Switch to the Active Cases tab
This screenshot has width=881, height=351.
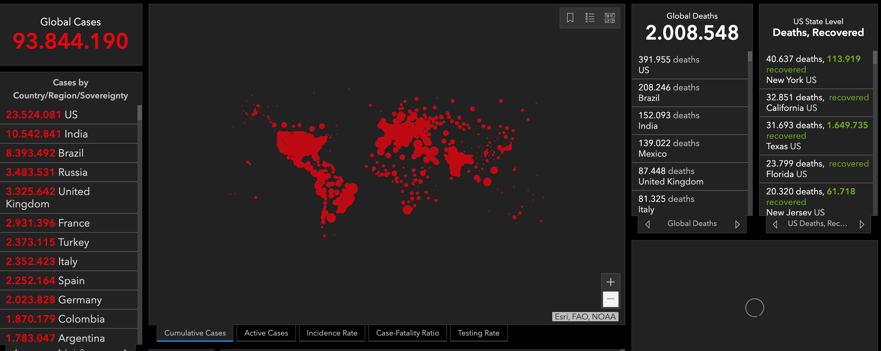266,333
